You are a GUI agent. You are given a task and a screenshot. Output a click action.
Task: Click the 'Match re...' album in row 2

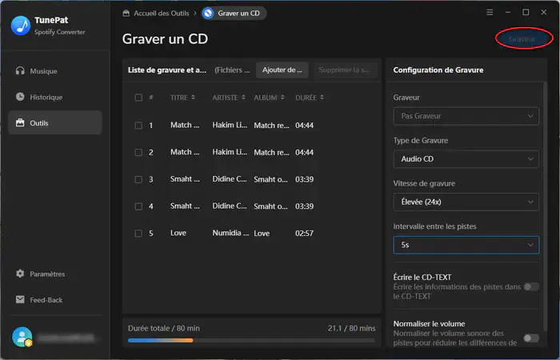[x=271, y=153]
